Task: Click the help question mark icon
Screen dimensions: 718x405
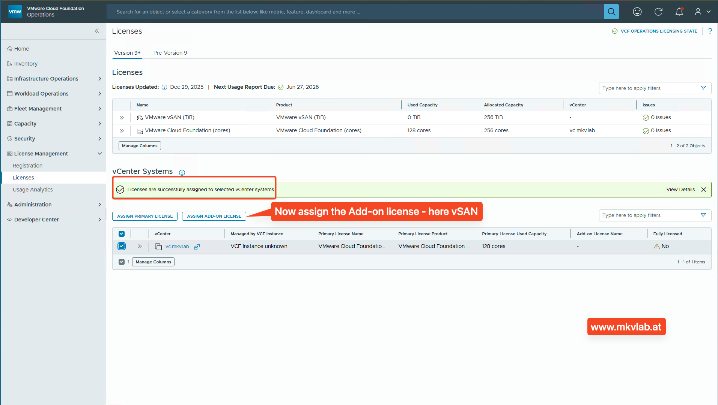Action: (710, 31)
